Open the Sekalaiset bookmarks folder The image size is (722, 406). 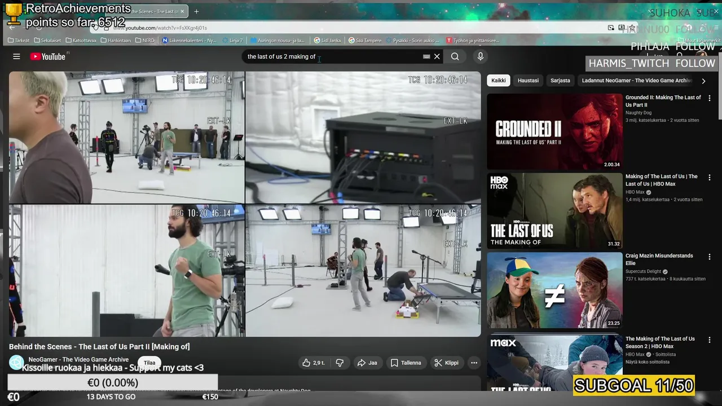[47, 41]
